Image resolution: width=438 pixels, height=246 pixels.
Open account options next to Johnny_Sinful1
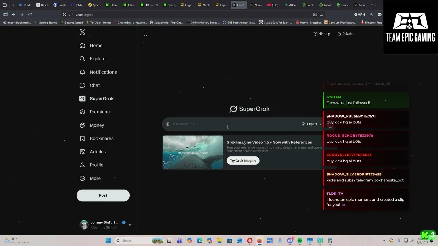130,225
